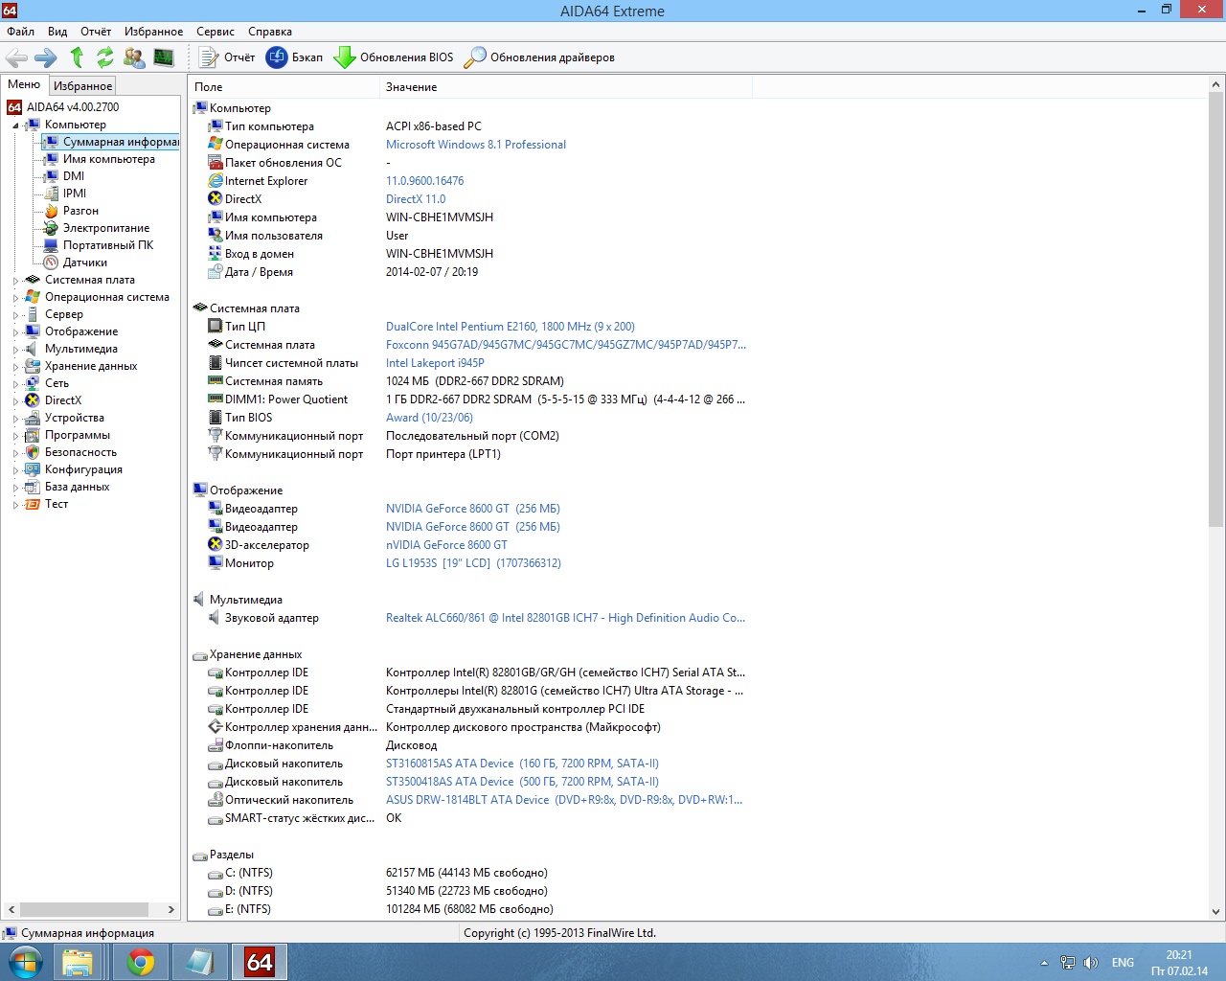Open the ASUS DRW-1814BLT ATA Device link
Image resolution: width=1226 pixels, height=981 pixels.
point(564,800)
